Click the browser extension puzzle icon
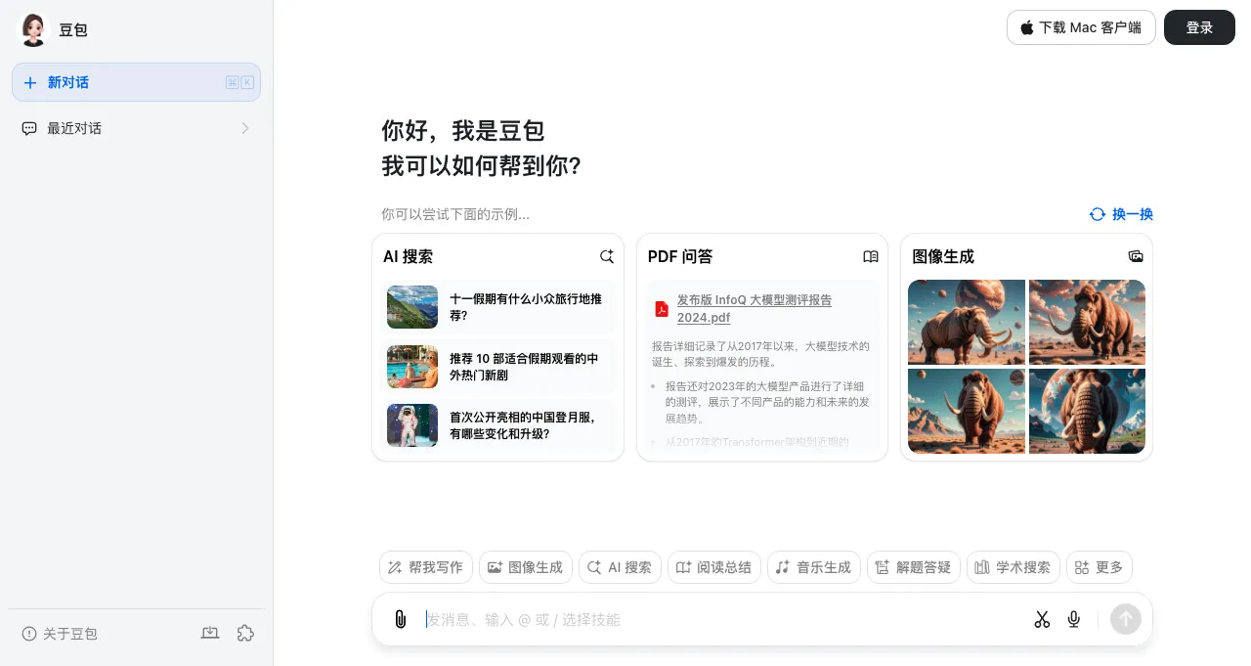The height and width of the screenshot is (666, 1251). [245, 634]
